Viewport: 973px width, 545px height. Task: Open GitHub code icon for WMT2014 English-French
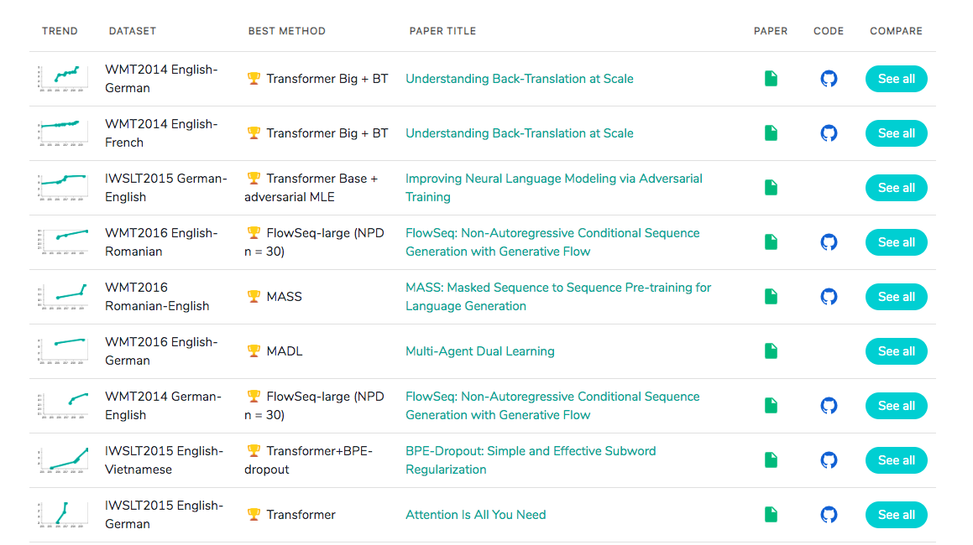click(829, 133)
